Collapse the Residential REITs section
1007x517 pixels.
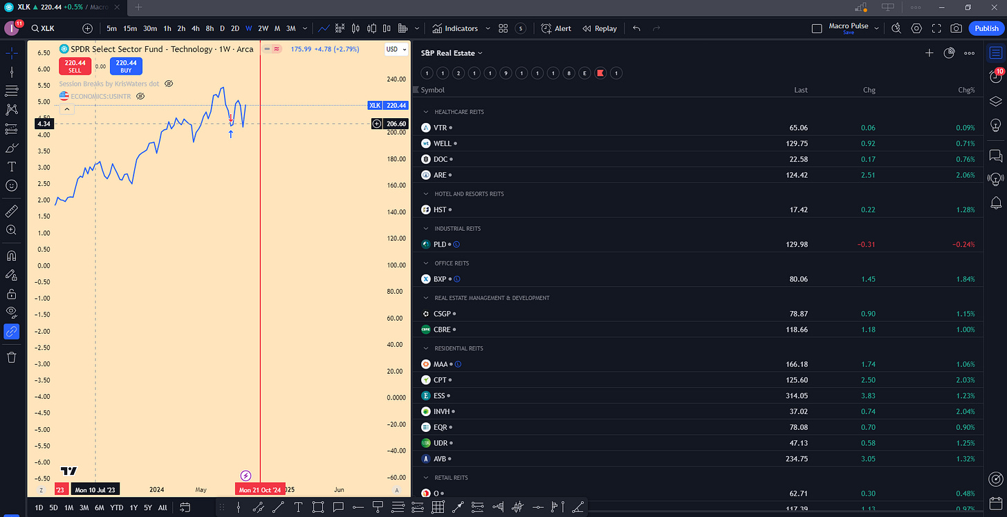pos(427,348)
